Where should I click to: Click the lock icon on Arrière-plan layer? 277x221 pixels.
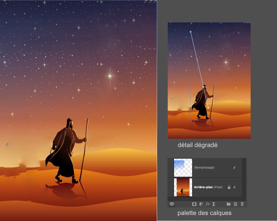229,187
